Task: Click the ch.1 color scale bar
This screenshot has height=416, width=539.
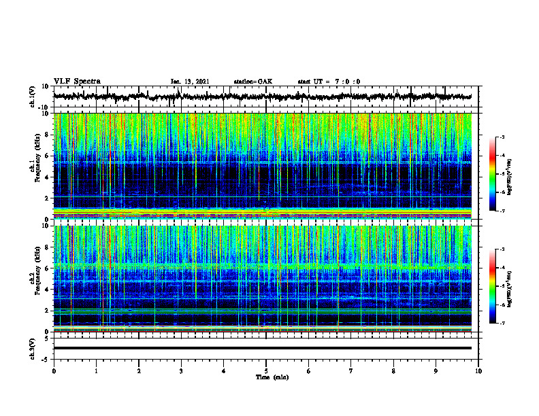Action: 492,174
